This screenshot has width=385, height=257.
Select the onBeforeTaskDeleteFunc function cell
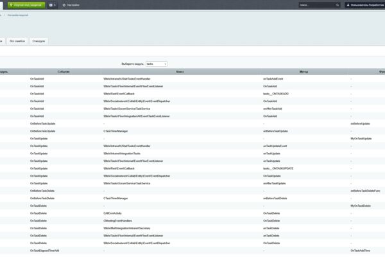point(365,191)
